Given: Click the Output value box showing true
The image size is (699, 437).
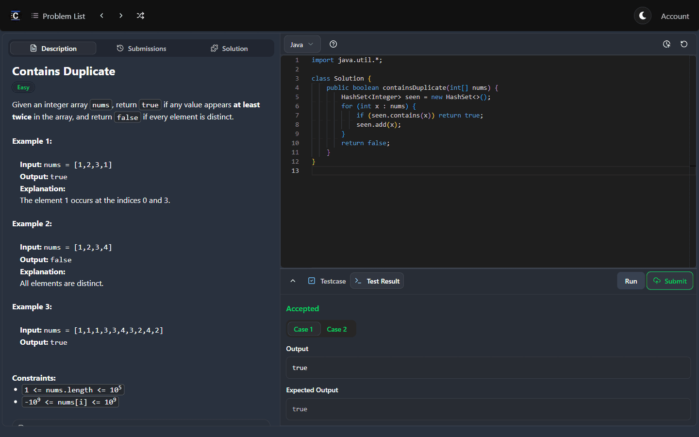Looking at the screenshot, I should tap(488, 368).
